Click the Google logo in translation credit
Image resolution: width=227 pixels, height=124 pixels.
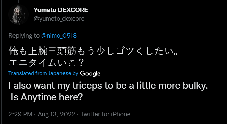pyautogui.click(x=90, y=74)
